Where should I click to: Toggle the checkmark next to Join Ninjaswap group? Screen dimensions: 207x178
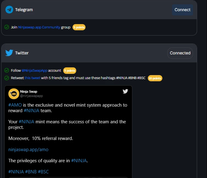pos(7,27)
